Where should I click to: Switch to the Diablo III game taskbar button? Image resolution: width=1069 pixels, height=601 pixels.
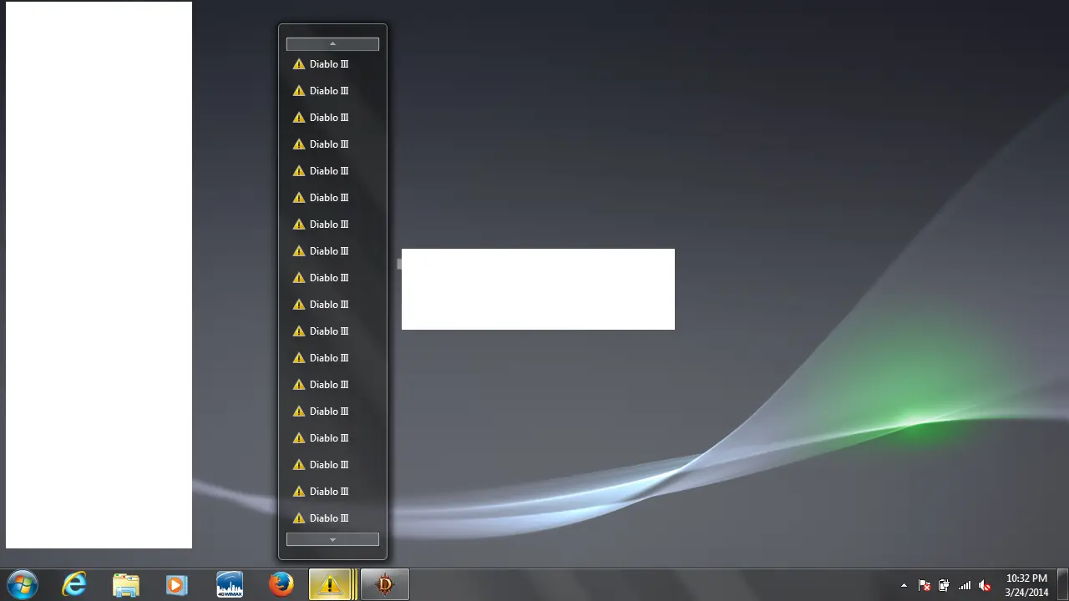tap(385, 584)
